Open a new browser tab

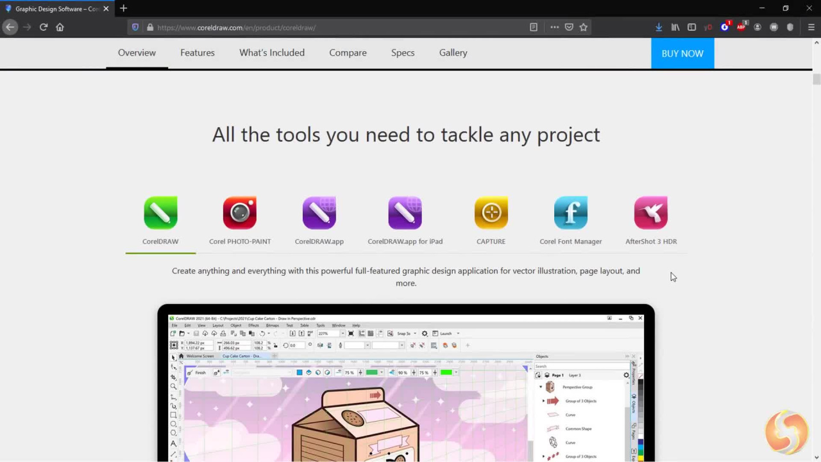[x=123, y=8]
